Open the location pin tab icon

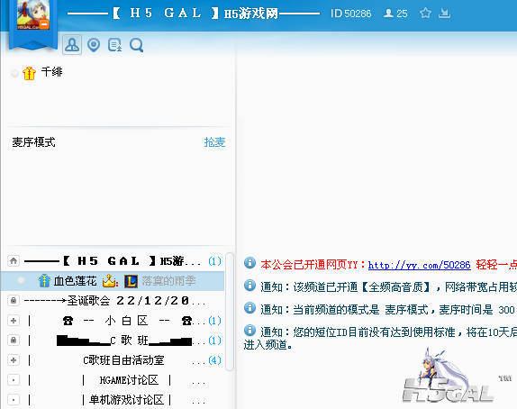[x=94, y=45]
